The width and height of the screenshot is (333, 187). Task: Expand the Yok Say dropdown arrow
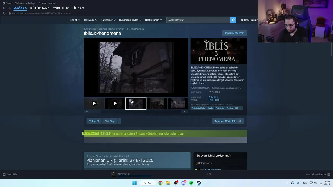point(119,121)
